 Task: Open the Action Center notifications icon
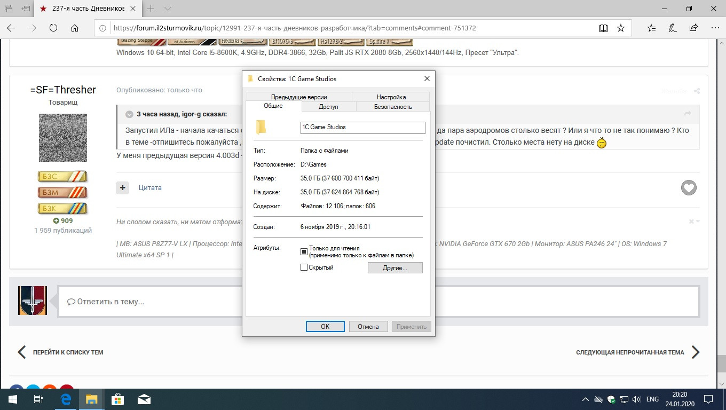point(708,399)
